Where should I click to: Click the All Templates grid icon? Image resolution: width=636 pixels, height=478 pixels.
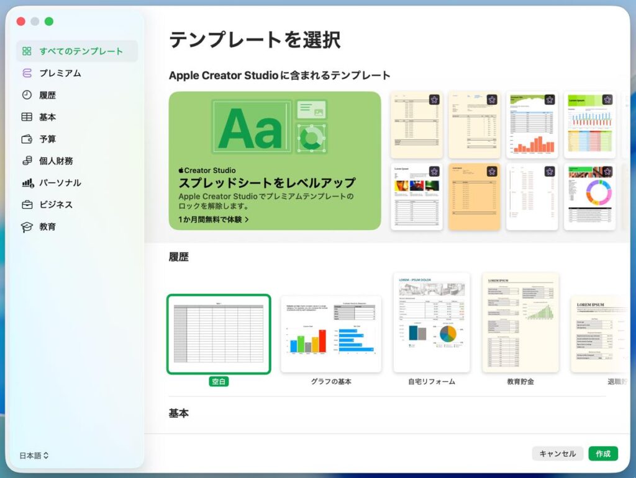tap(27, 51)
